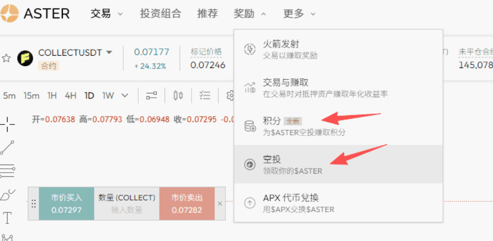This screenshot has height=241, width=493.
Task: Click the 市价买入 button
Action: click(x=67, y=203)
